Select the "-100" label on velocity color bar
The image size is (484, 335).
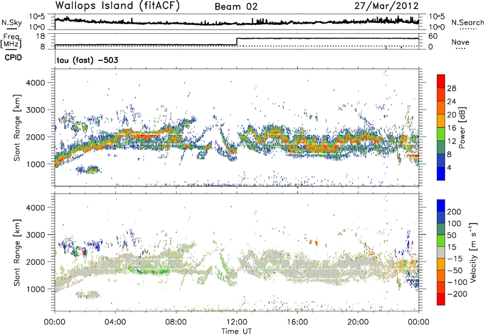[457, 282]
